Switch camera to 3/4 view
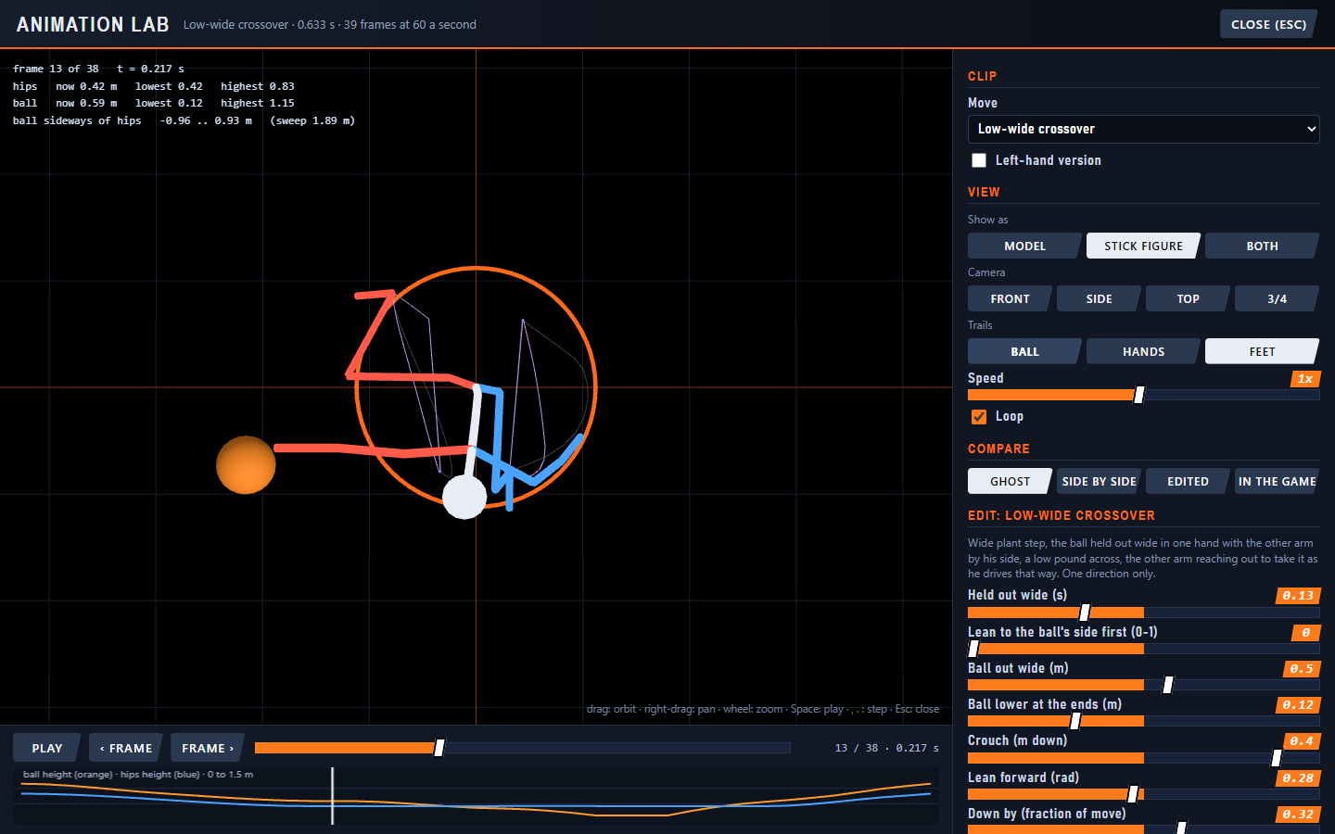The height and width of the screenshot is (834, 1335). coord(1277,298)
